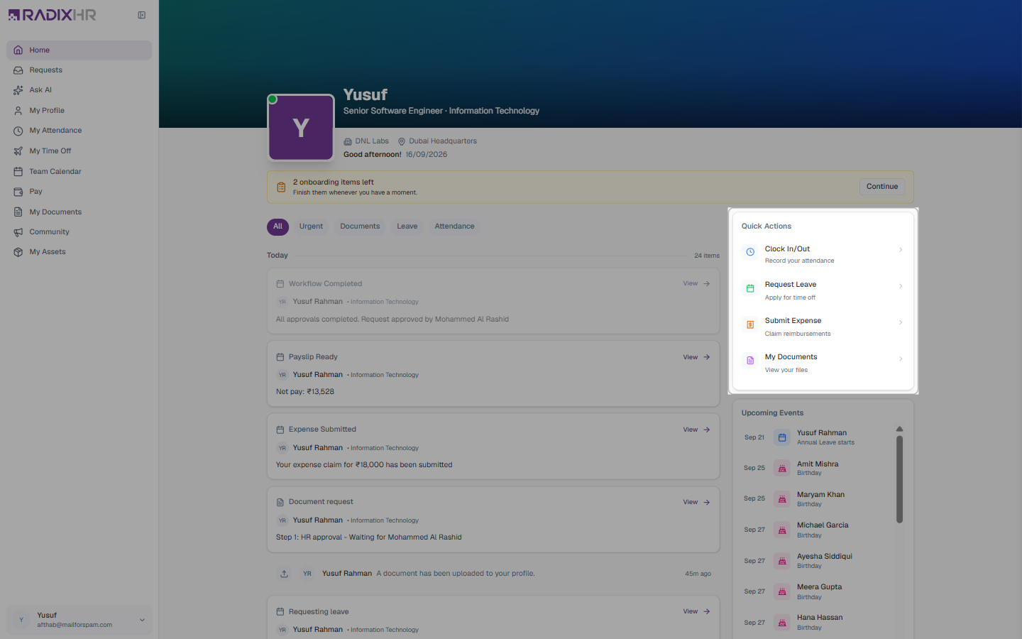Click the Submit Expense receipt icon
The width and height of the screenshot is (1022, 639).
750,324
